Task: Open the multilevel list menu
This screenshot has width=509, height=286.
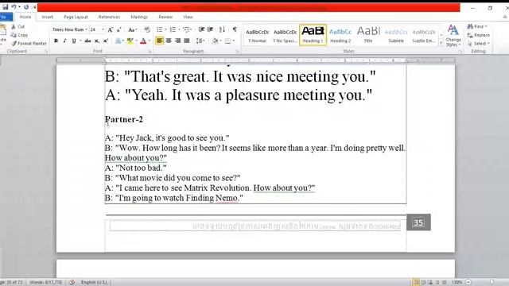Action: pyautogui.click(x=187, y=30)
